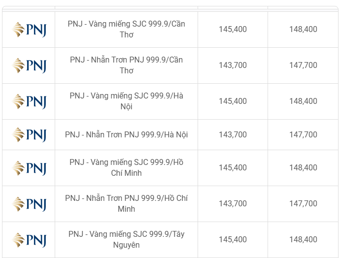
Task: Click the 145,400 buy price for SJC Tây Nguyên
Action: click(233, 239)
